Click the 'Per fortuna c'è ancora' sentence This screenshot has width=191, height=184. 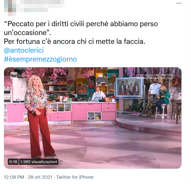click(x=75, y=41)
